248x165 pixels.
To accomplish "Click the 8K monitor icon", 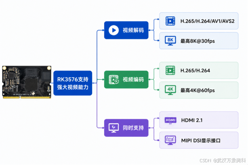I will (170, 41).
